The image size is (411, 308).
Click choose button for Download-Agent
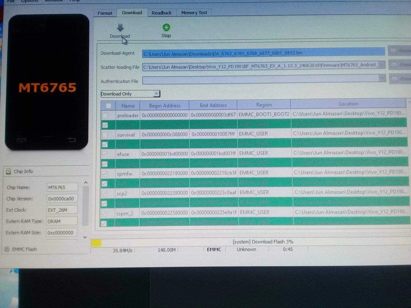pos(400,51)
